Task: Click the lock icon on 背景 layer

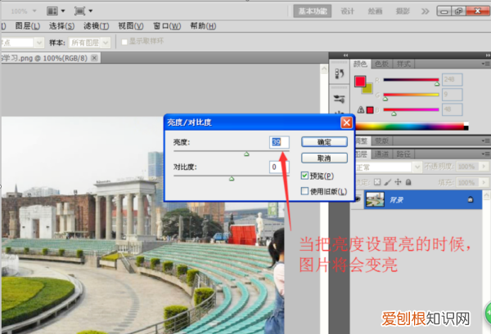Action: coord(471,199)
